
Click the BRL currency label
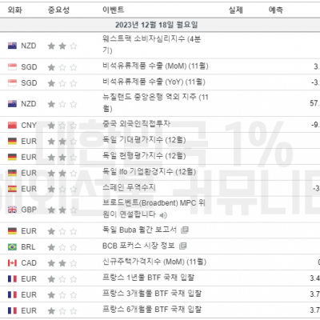(28, 247)
